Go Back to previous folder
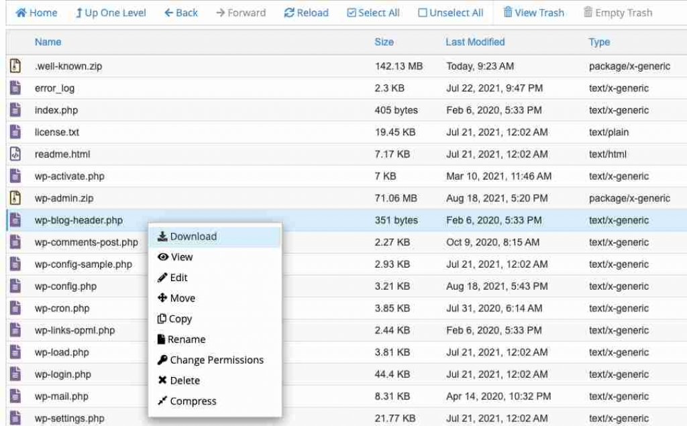 (180, 12)
